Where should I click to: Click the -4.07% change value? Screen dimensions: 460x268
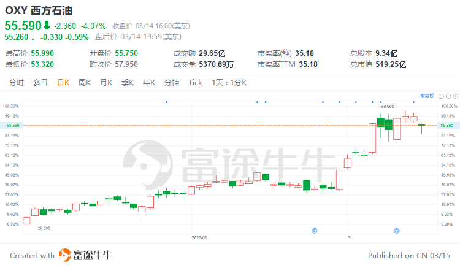94,26
